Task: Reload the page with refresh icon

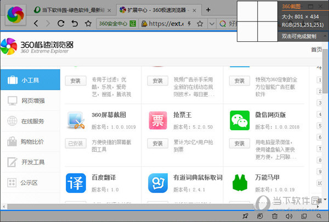Action: (x=61, y=23)
